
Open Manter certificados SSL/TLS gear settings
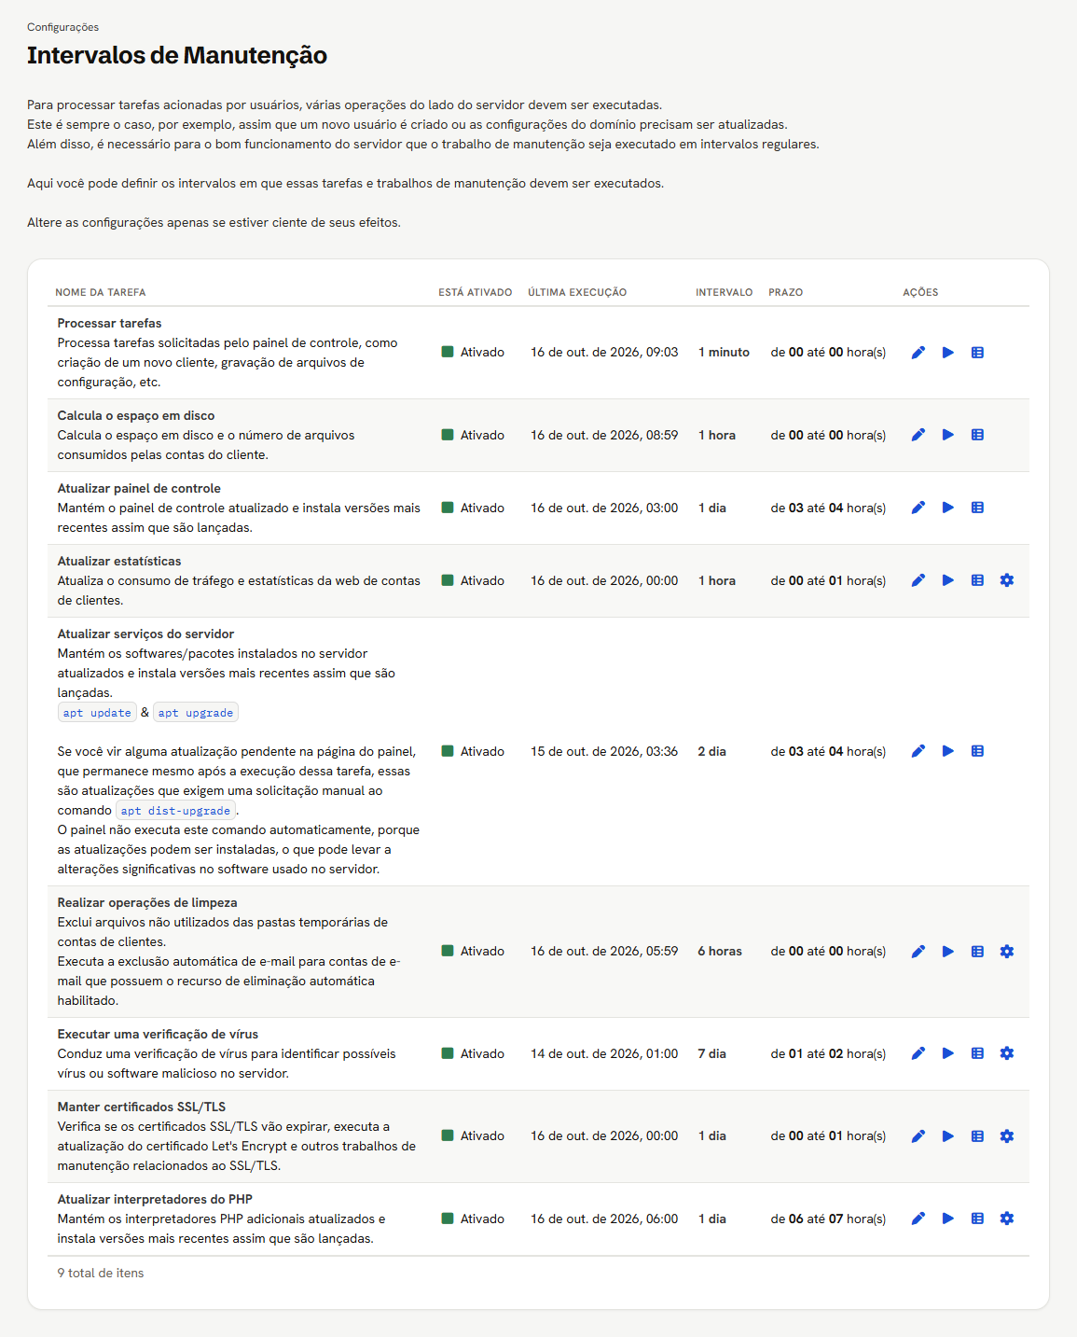click(1007, 1136)
